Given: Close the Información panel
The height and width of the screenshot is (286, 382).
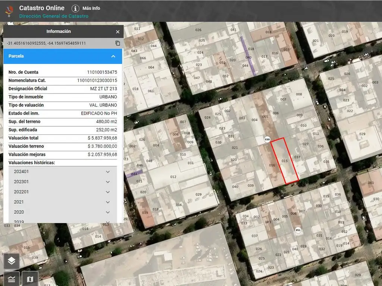Looking at the screenshot, I should tap(118, 32).
